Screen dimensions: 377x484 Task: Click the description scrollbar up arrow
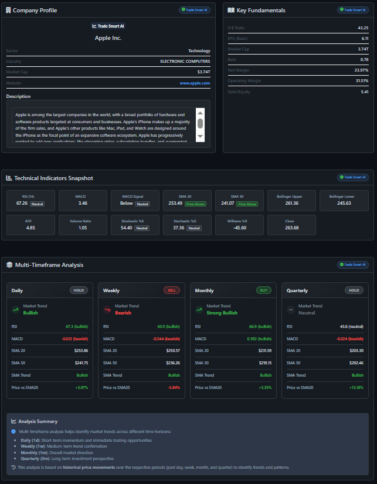(200, 113)
